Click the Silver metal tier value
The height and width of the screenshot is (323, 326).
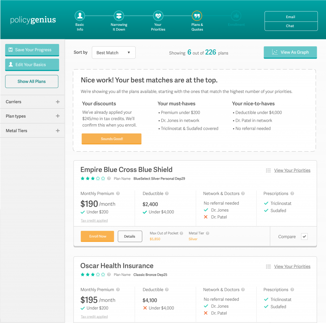coord(193,239)
